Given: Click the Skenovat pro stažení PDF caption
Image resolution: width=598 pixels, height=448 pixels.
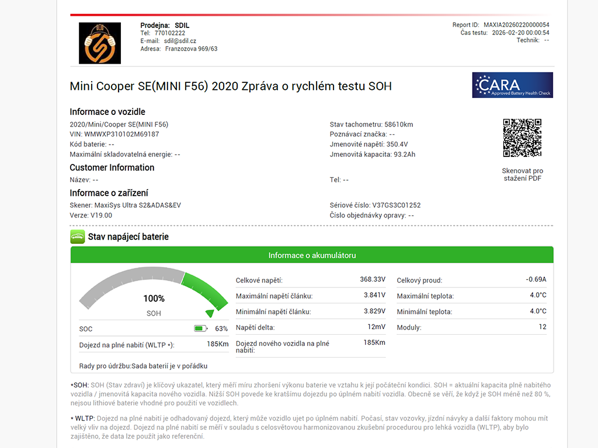Looking at the screenshot, I should tap(522, 174).
